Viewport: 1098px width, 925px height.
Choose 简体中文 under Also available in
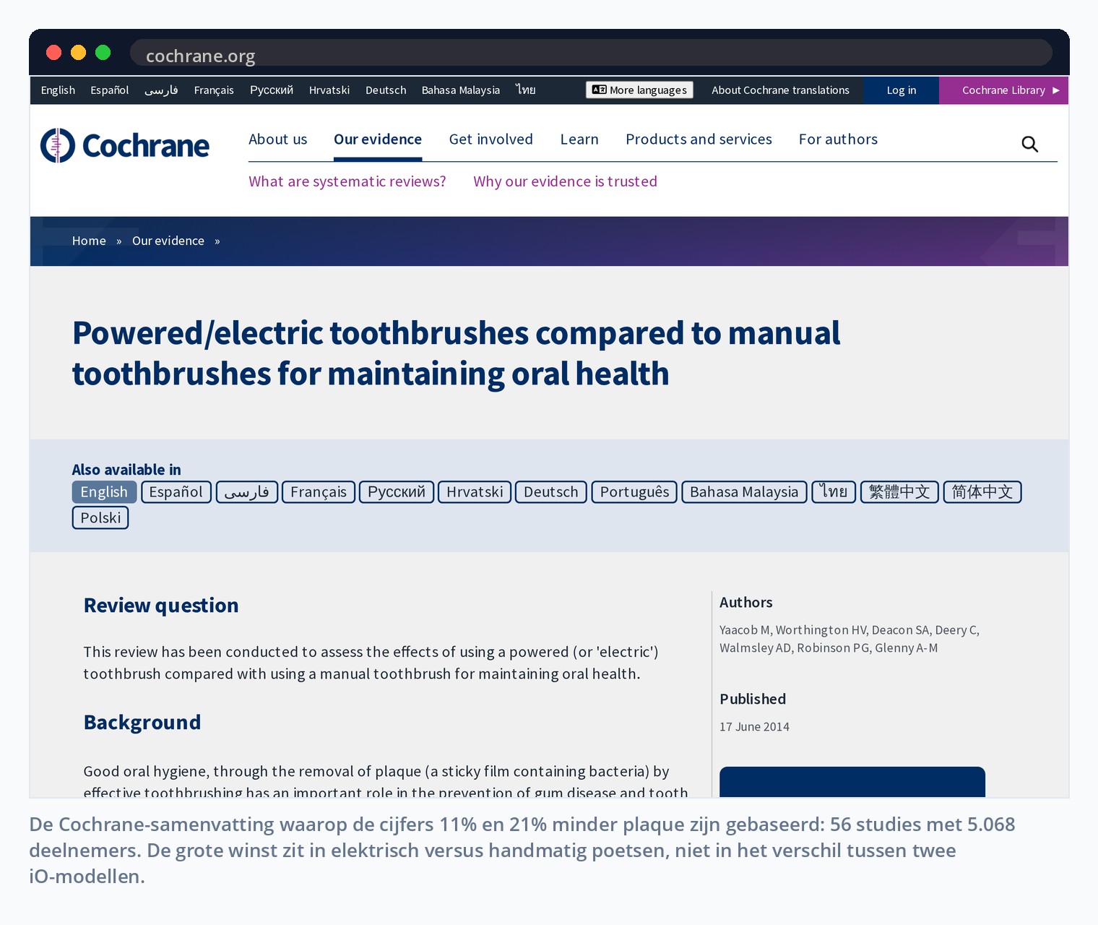click(x=982, y=492)
